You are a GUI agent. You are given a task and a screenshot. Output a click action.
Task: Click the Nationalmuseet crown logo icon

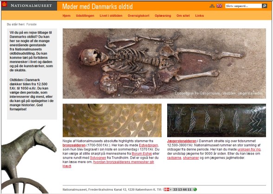click(x=4, y=4)
